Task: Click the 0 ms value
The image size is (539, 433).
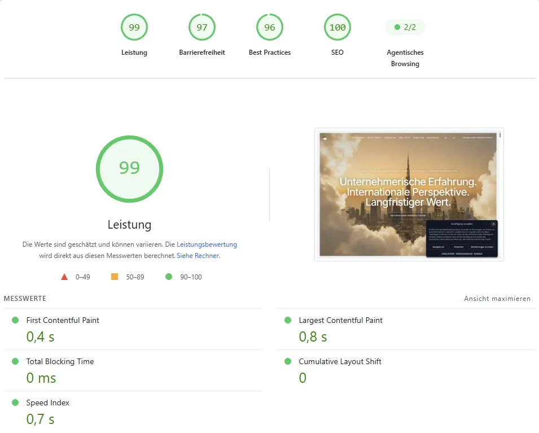Action: pyautogui.click(x=41, y=378)
